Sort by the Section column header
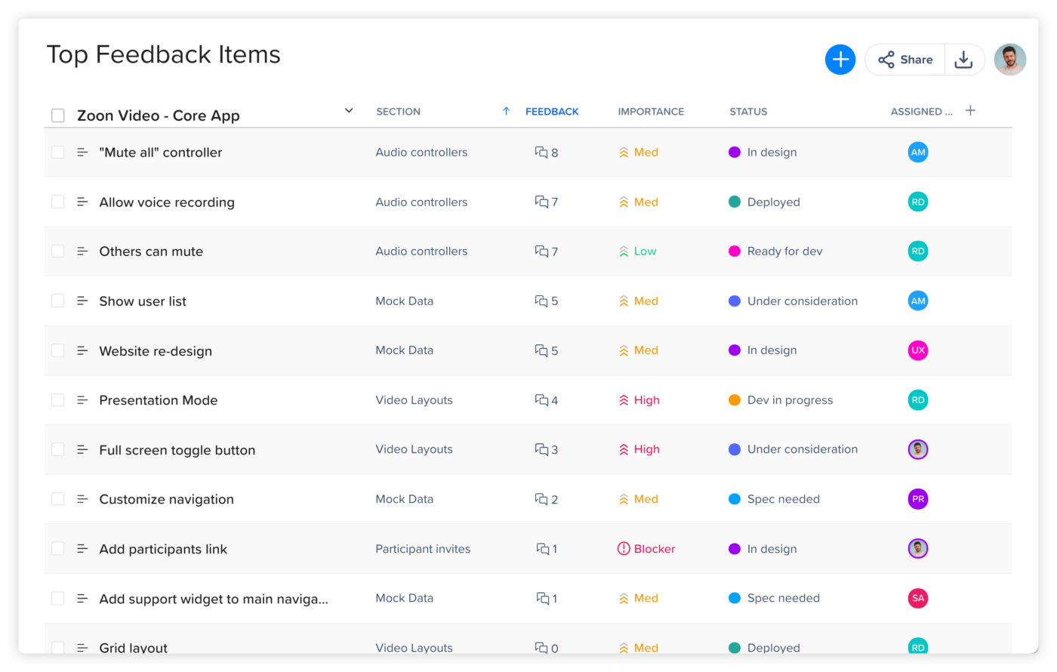 398,112
